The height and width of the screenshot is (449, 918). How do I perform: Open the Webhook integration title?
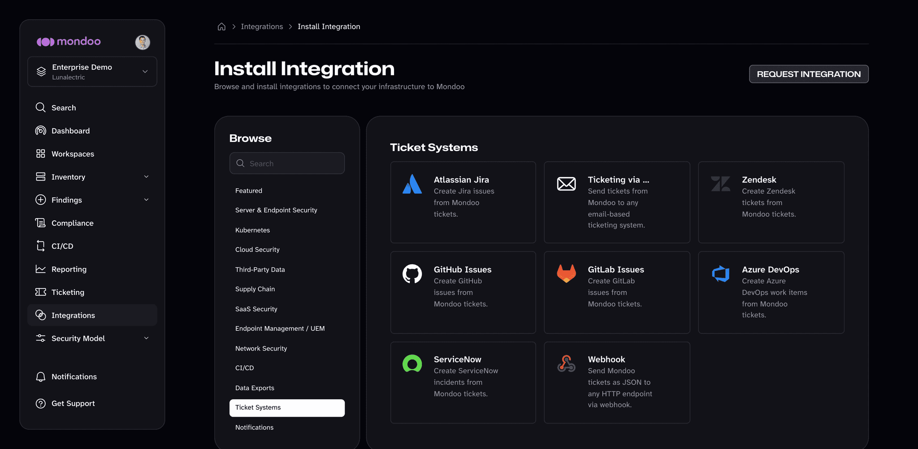(x=606, y=359)
